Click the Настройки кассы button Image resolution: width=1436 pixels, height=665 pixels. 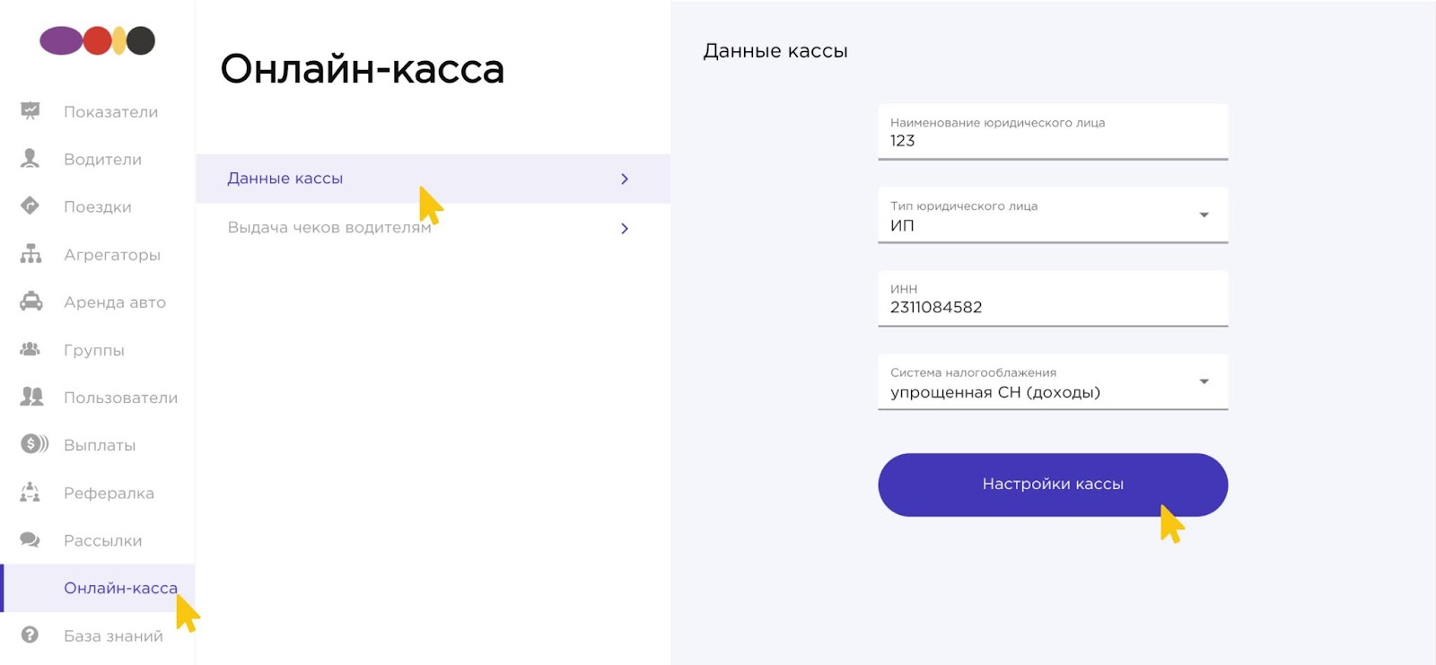click(x=1053, y=485)
